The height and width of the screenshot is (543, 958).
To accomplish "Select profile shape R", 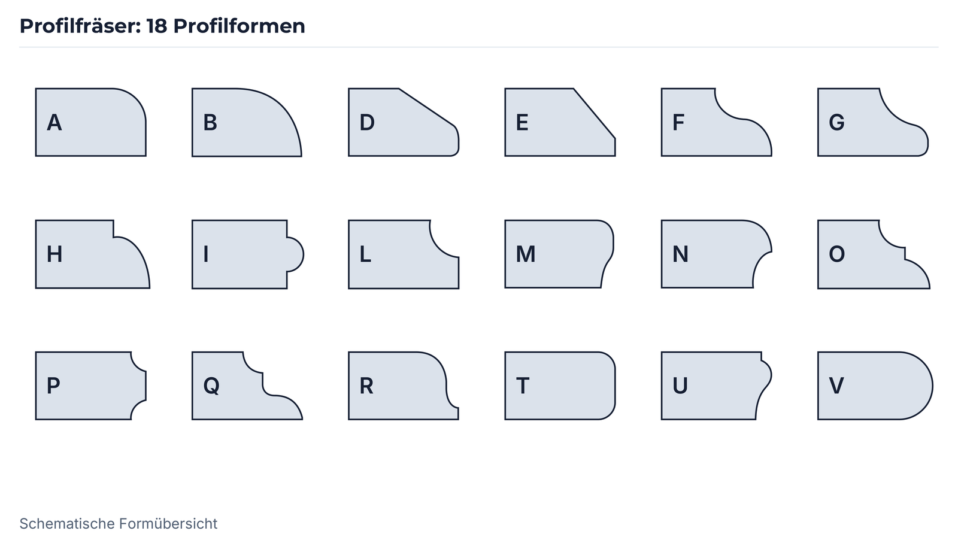I will pos(404,386).
